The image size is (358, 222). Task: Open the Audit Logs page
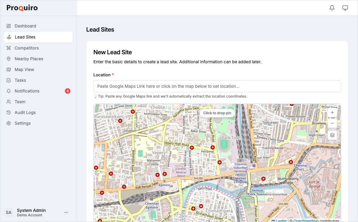[x=25, y=112]
